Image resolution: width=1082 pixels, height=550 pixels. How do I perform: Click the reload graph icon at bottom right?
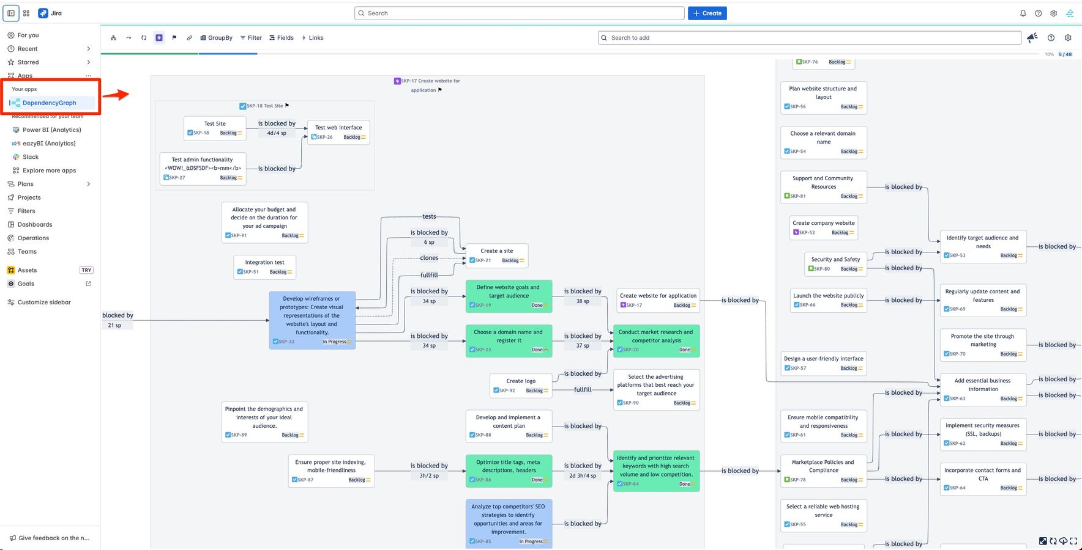(1053, 541)
